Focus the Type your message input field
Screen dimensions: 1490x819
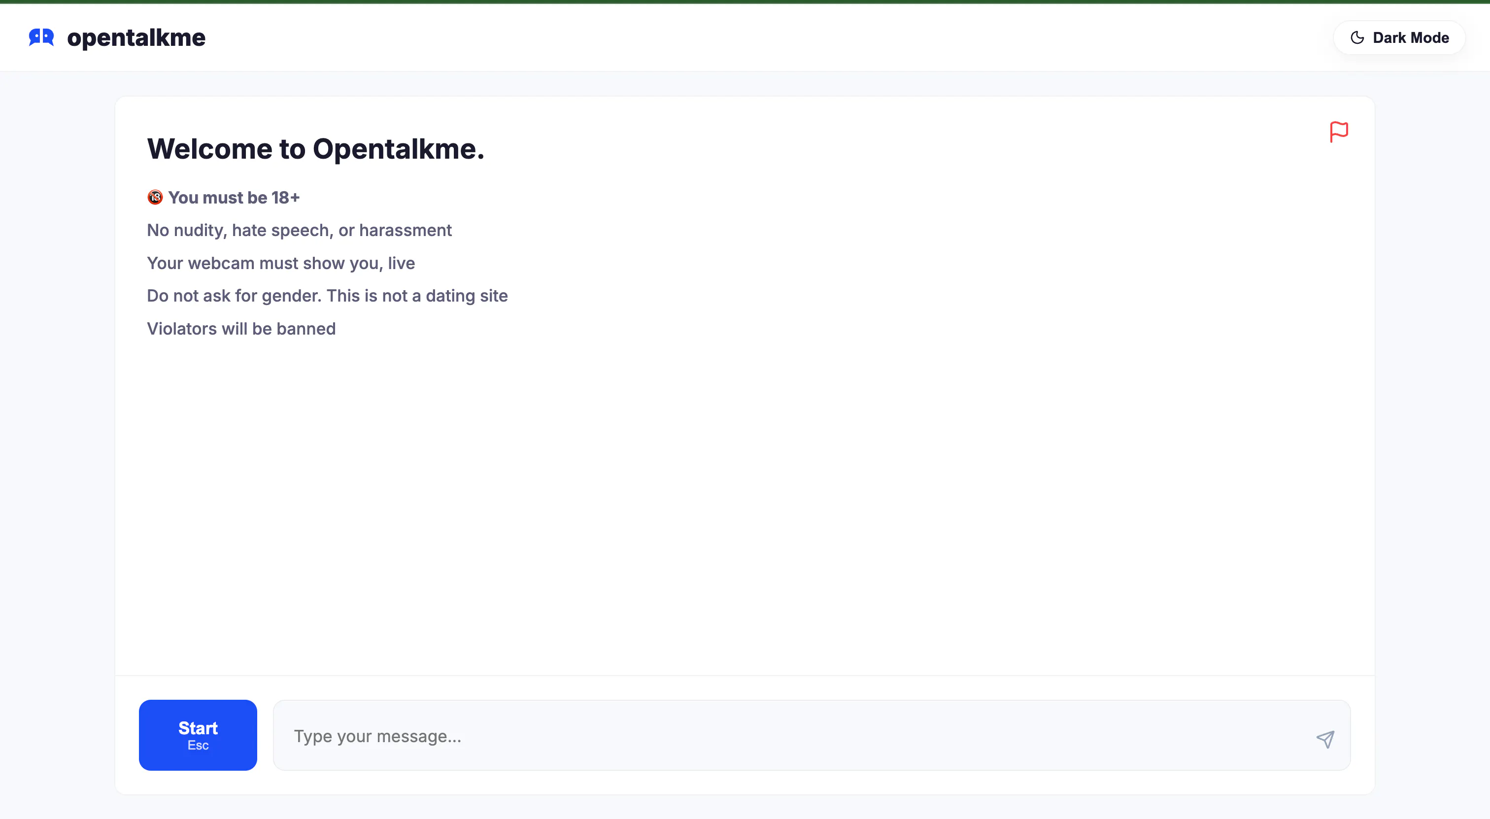pyautogui.click(x=812, y=735)
